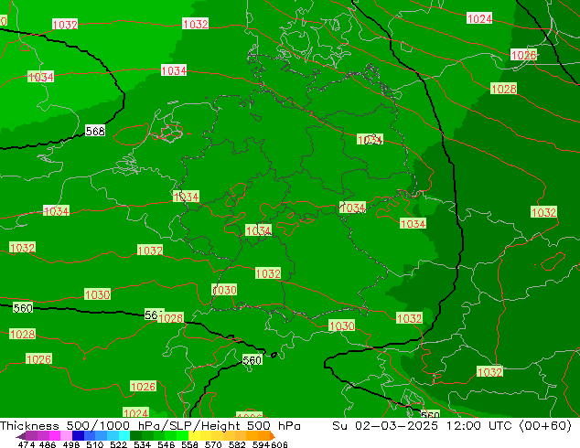
Task: Click the magenta legend swatch in the colorbar
Action: pos(54,436)
